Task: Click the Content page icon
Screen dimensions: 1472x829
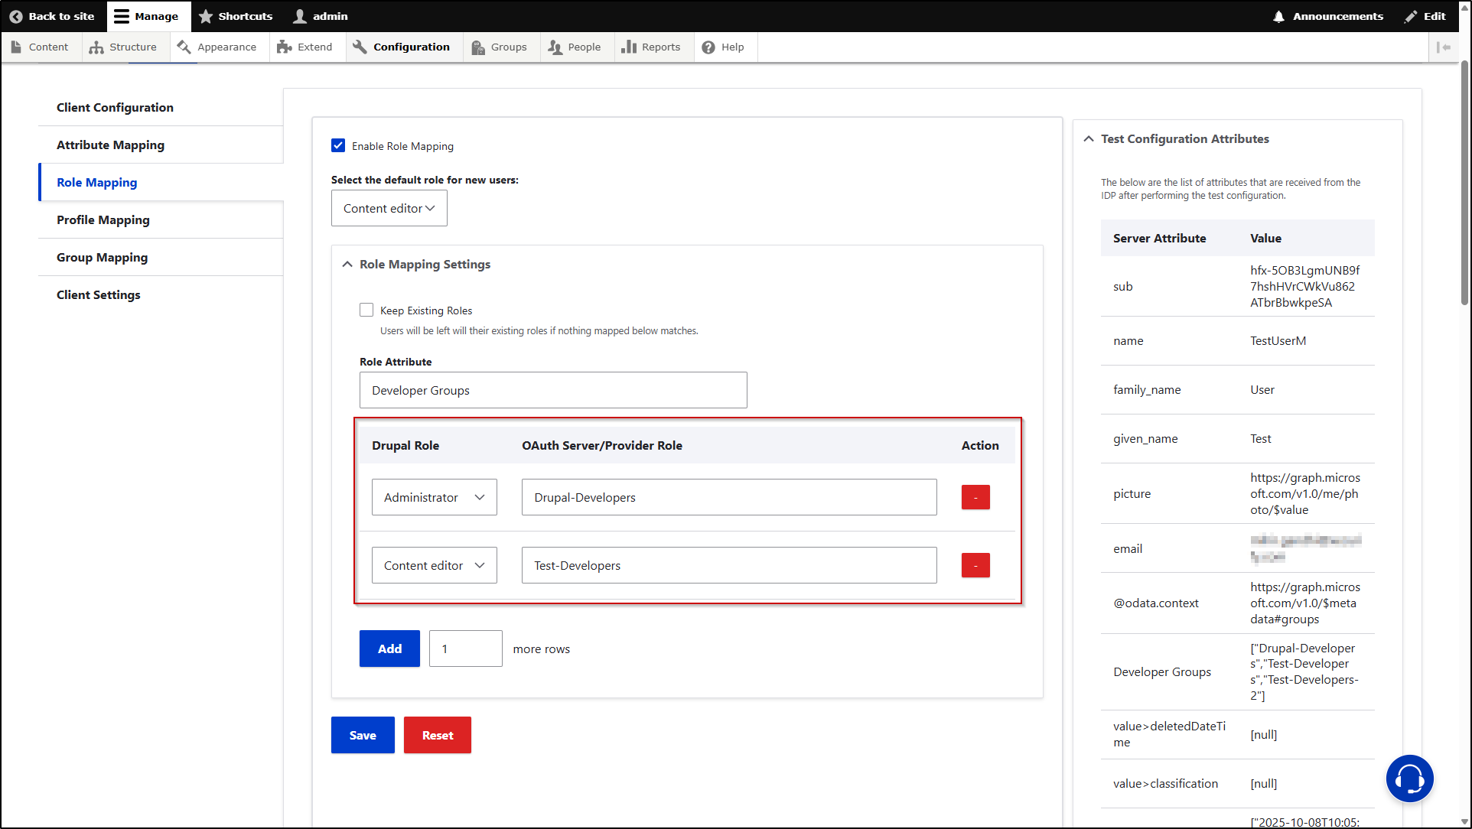Action: pos(16,47)
